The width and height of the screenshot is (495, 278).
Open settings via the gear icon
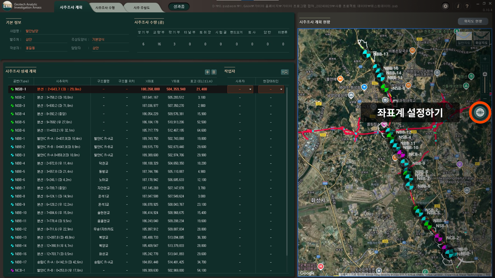pos(445,6)
